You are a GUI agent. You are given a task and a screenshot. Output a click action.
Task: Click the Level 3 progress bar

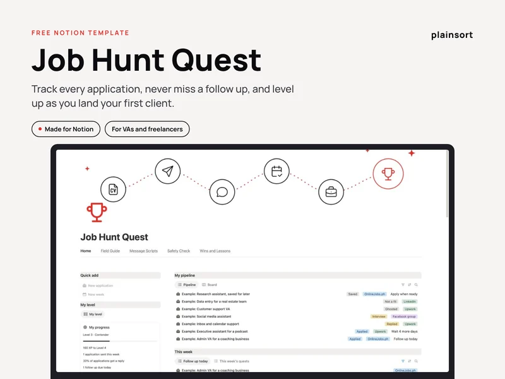pos(120,341)
